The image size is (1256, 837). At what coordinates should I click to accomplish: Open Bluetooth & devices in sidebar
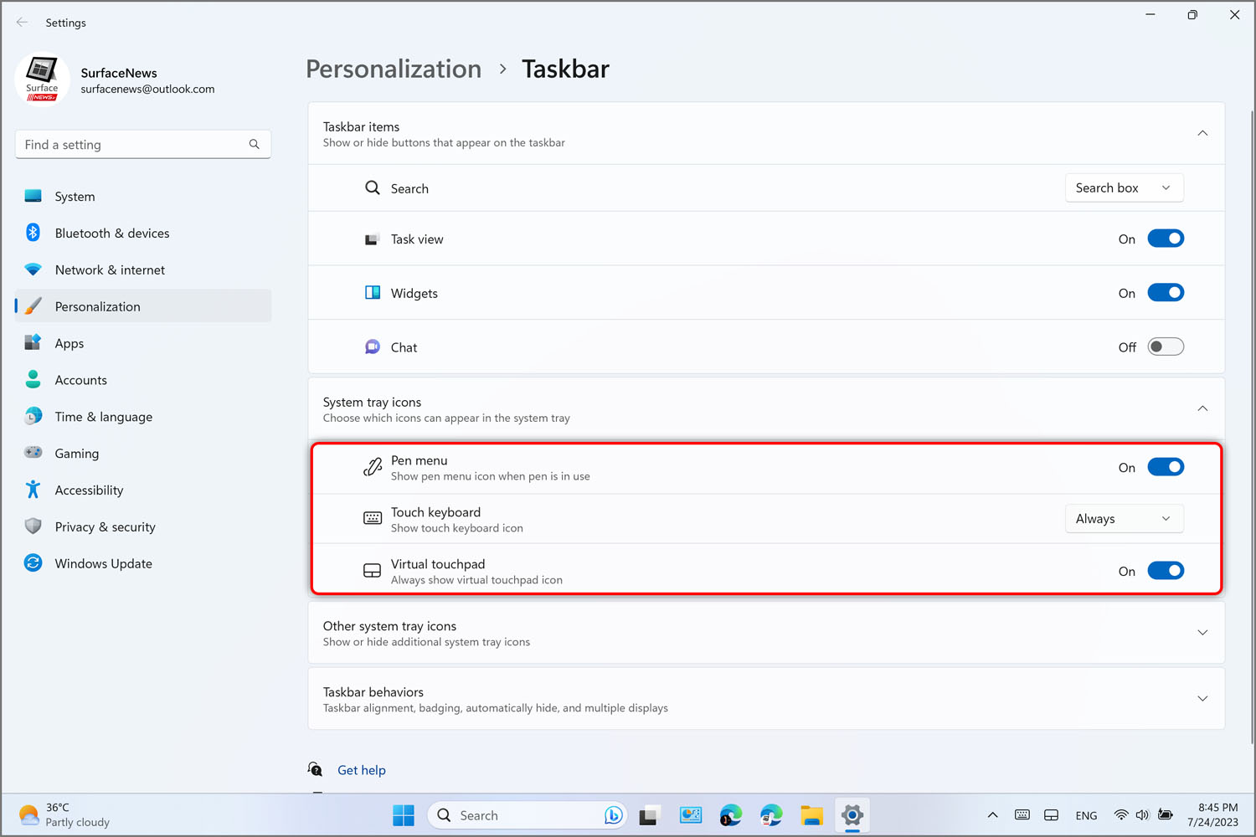[x=111, y=234]
